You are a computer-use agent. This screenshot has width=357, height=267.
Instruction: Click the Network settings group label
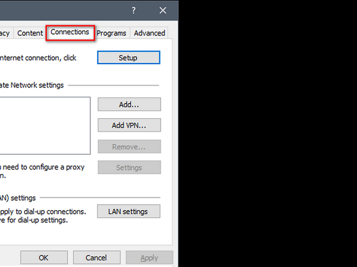tap(31, 85)
